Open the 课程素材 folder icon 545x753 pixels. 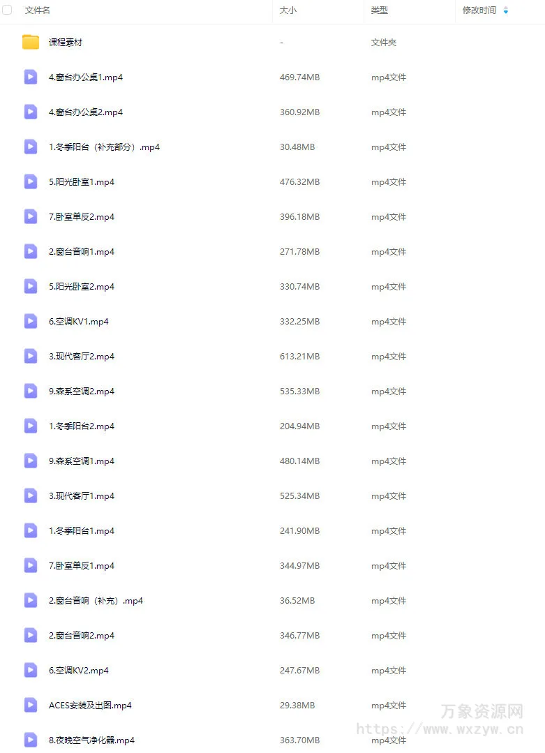click(x=31, y=43)
